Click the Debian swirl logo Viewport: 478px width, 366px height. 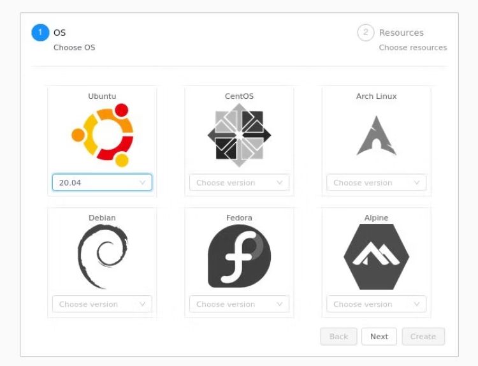click(103, 256)
